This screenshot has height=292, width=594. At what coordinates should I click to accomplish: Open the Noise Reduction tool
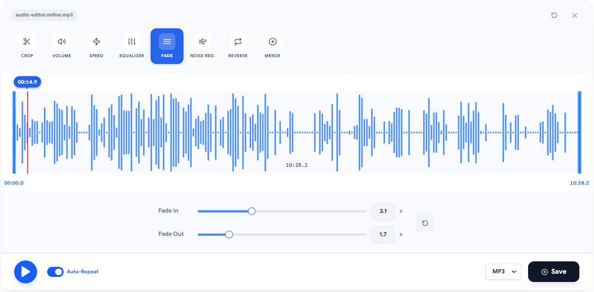point(202,46)
